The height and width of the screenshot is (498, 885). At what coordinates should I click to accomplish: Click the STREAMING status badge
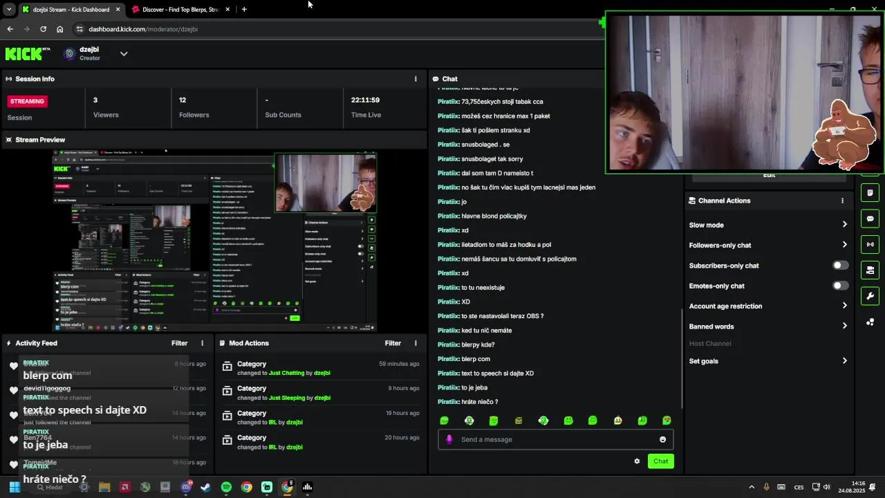point(27,101)
